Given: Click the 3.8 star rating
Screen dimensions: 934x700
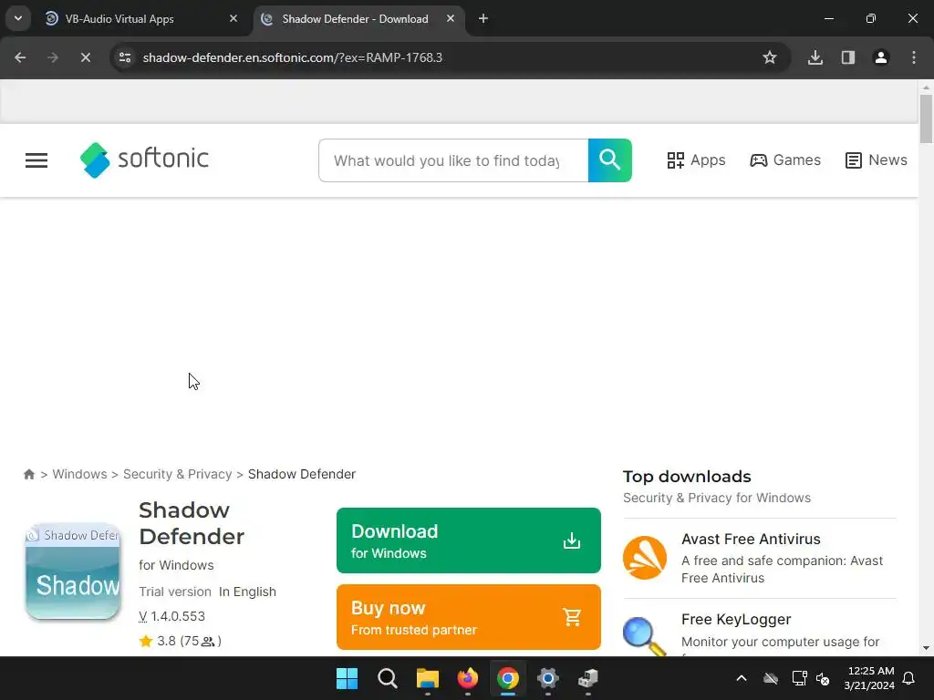Looking at the screenshot, I should (x=180, y=641).
